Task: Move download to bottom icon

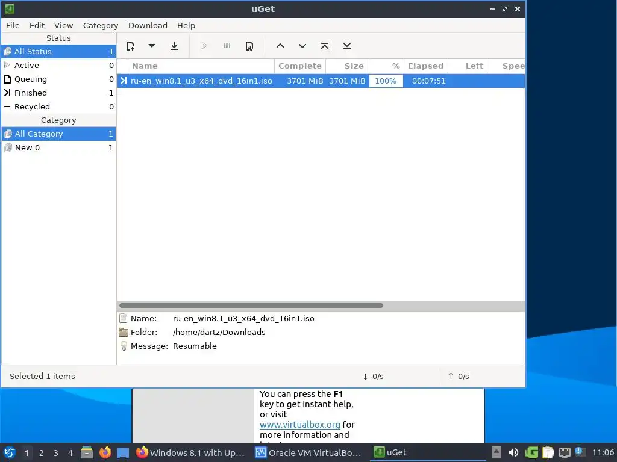Action: click(346, 46)
